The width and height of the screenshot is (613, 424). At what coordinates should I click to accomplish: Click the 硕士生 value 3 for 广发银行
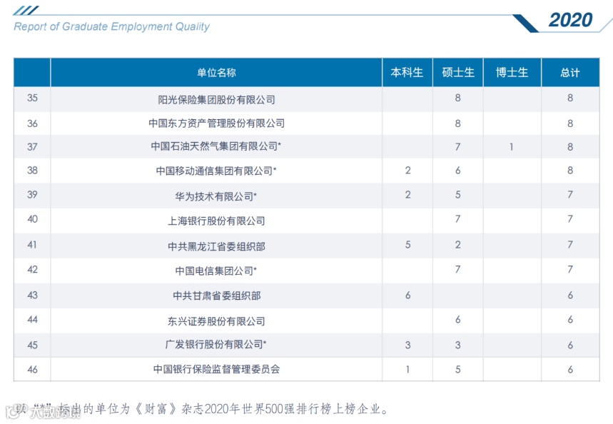pos(458,345)
